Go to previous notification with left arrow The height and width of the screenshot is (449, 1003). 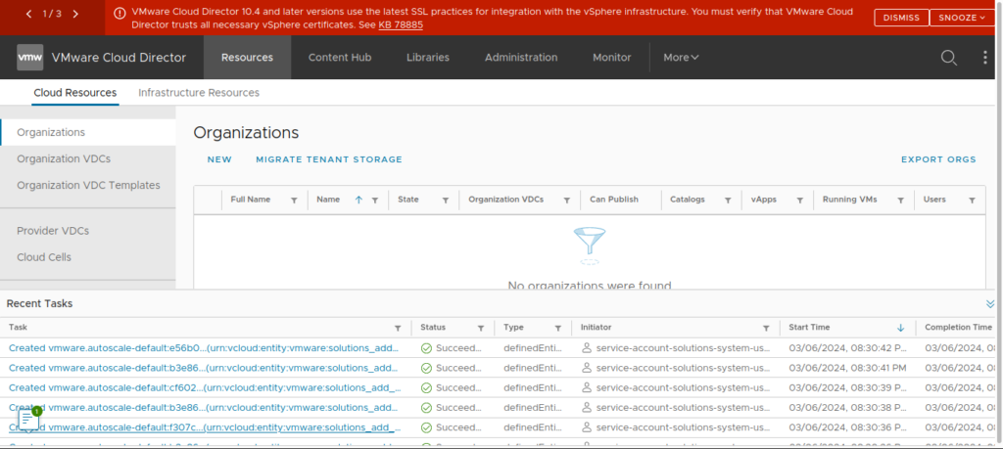(x=28, y=14)
